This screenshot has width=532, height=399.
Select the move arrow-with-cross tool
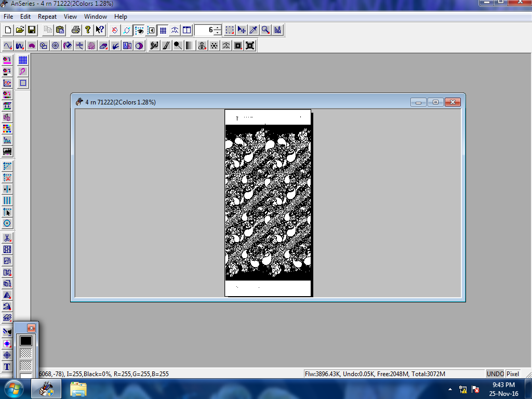[242, 30]
